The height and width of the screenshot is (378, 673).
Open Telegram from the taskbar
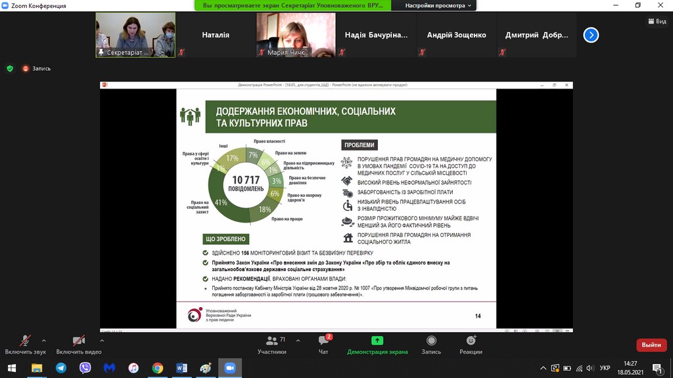(x=61, y=368)
